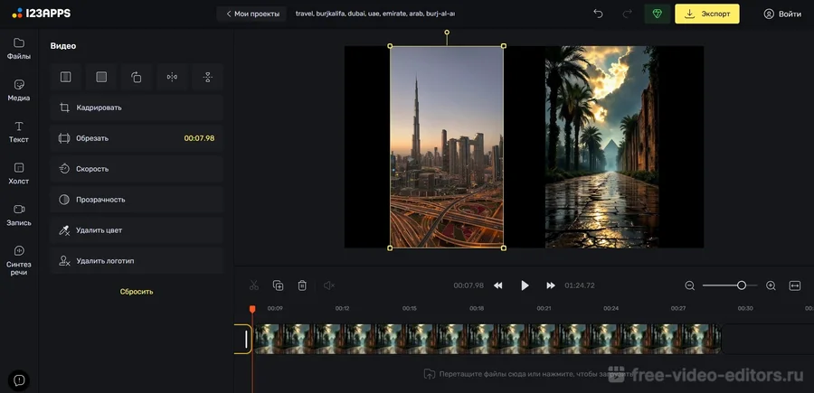Toggle mute with the speaker icon

pyautogui.click(x=328, y=285)
